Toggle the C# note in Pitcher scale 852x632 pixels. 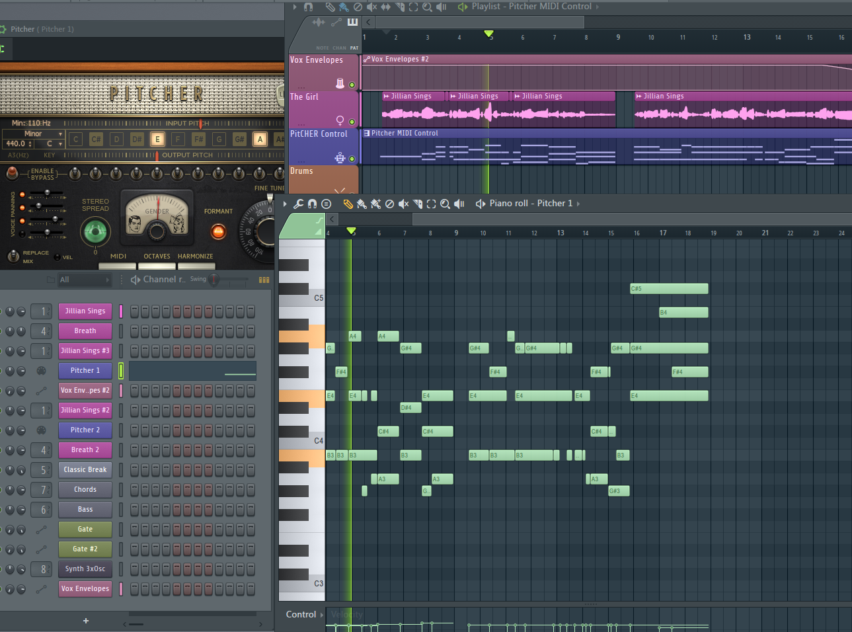(x=96, y=139)
